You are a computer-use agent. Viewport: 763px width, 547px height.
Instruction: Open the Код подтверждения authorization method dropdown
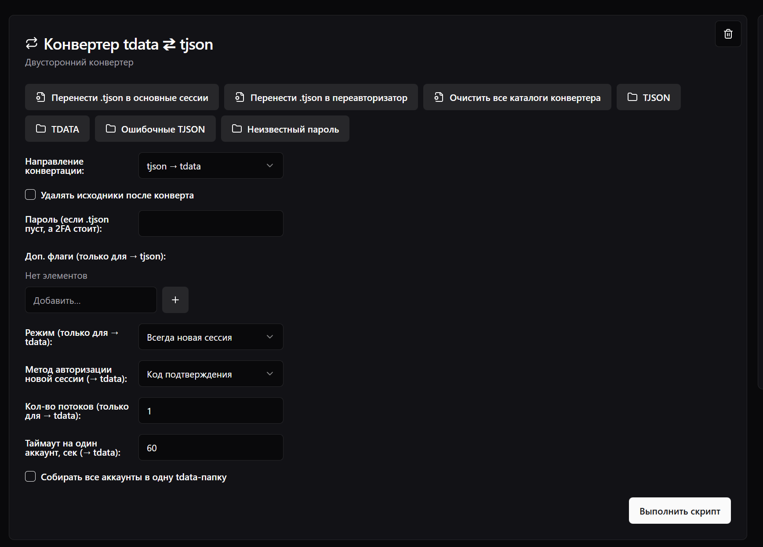pos(211,374)
